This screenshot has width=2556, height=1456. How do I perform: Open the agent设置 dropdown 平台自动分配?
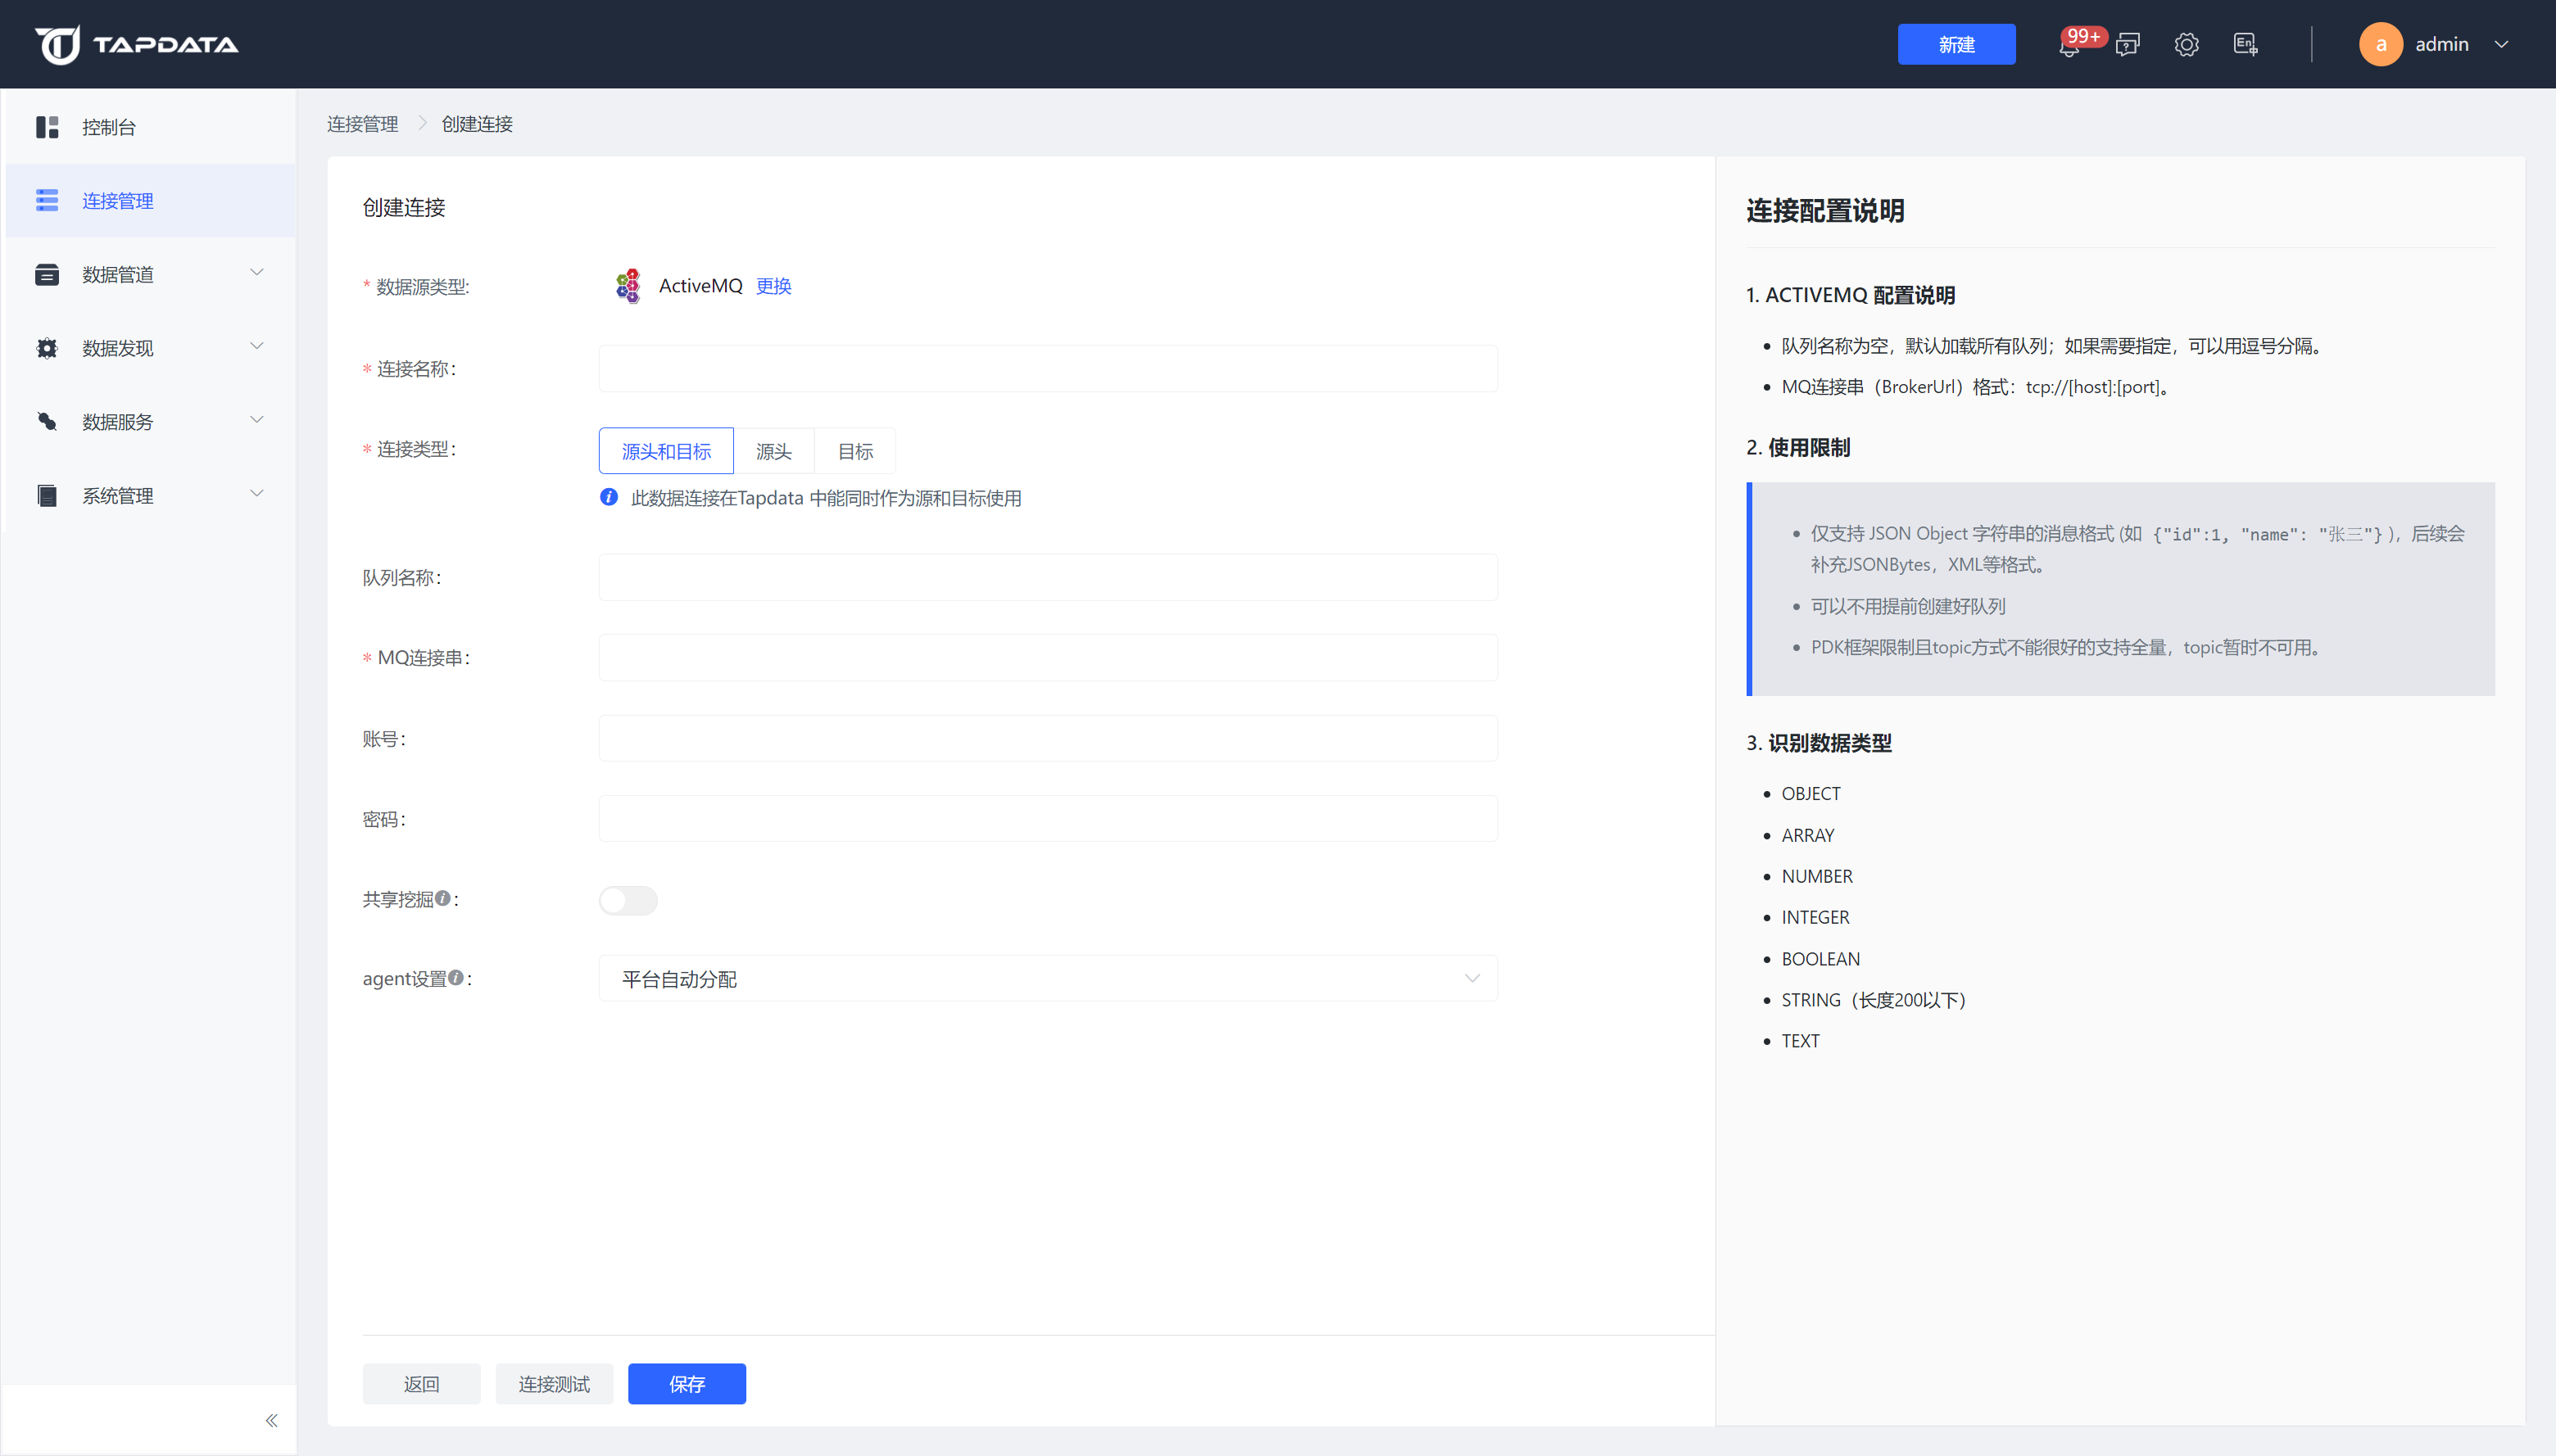[x=1048, y=979]
